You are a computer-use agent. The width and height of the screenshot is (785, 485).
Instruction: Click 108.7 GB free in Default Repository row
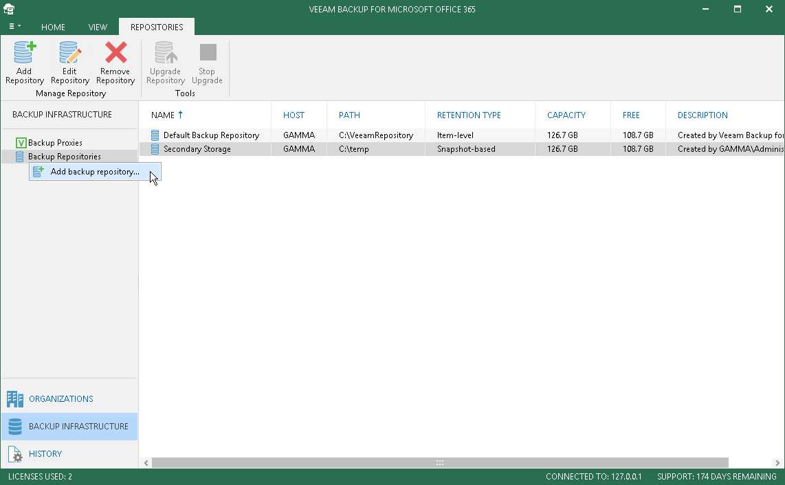(x=638, y=135)
